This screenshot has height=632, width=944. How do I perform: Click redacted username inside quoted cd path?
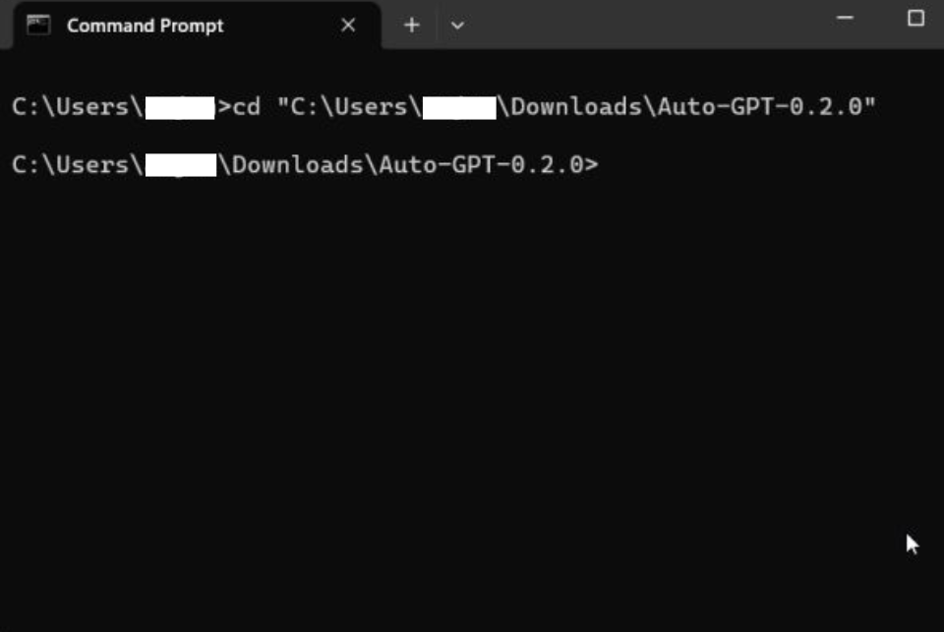[458, 106]
